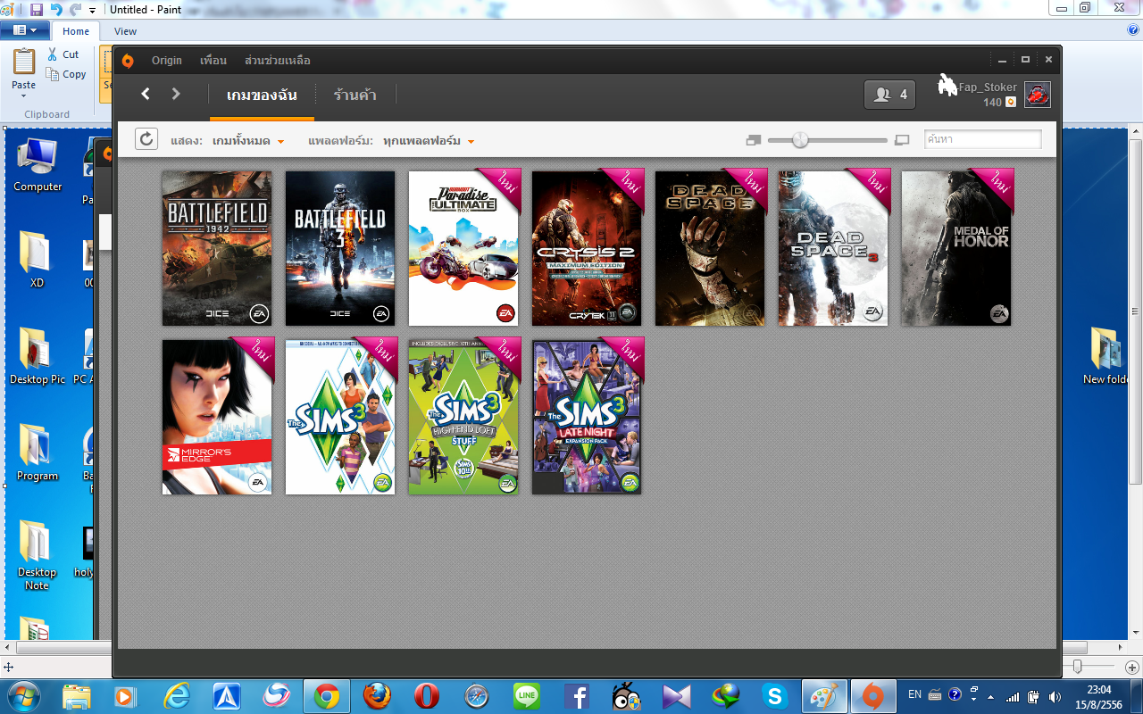Click the volume speaker icon in system tray
The height and width of the screenshot is (714, 1143).
(1055, 695)
